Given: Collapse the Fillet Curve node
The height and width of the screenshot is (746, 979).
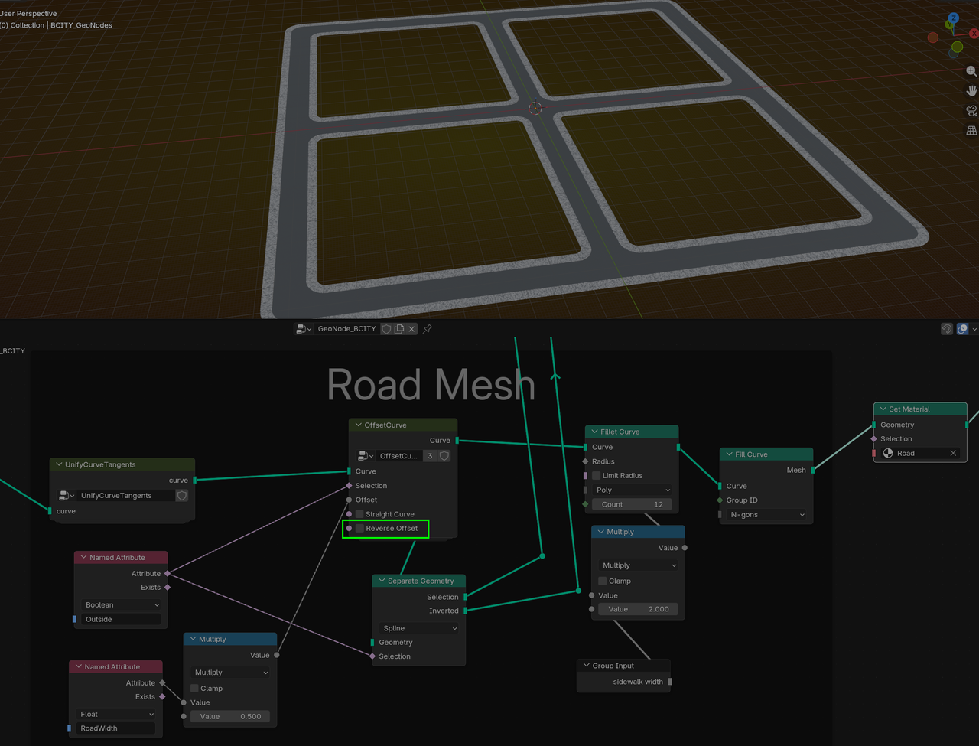Looking at the screenshot, I should click(594, 432).
